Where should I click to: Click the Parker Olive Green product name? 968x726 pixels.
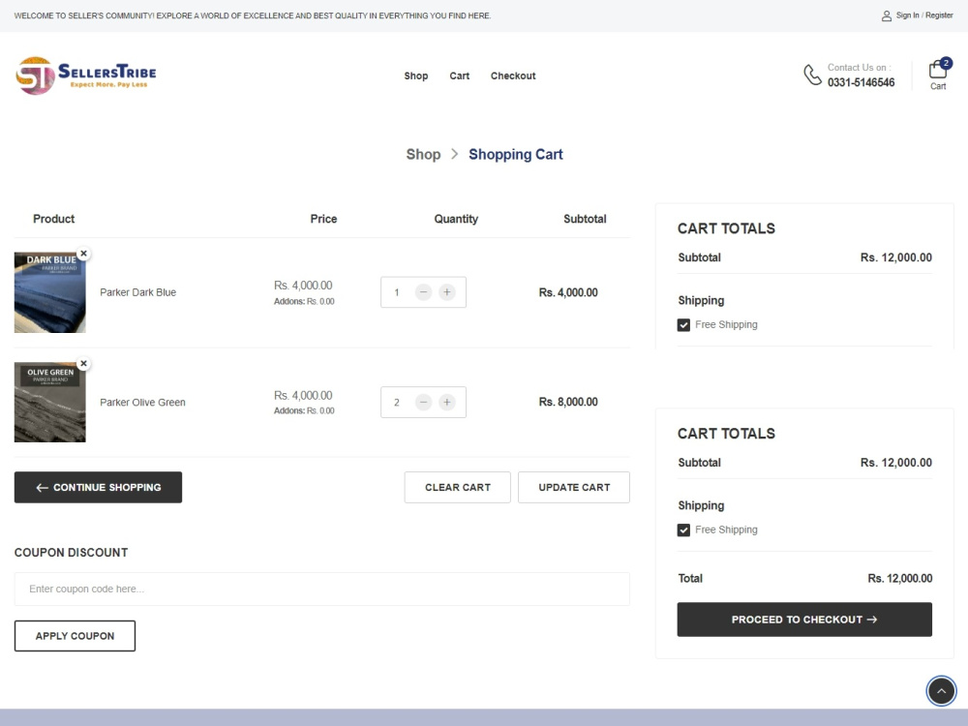pos(142,402)
